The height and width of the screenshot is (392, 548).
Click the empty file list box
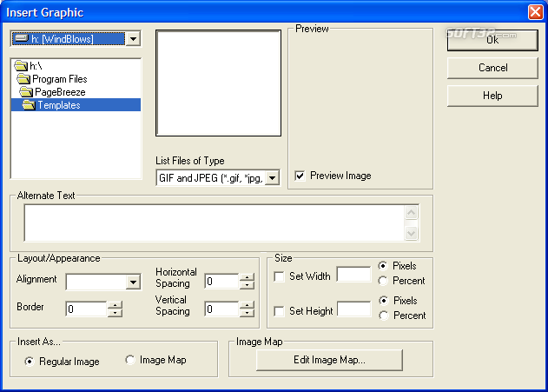click(219, 83)
